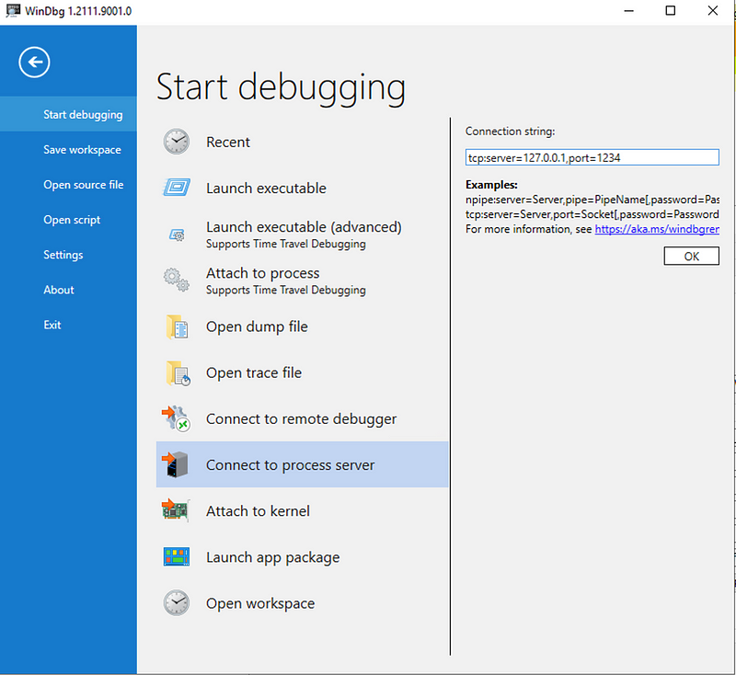Click the Attach to process gears icon

coord(177,280)
